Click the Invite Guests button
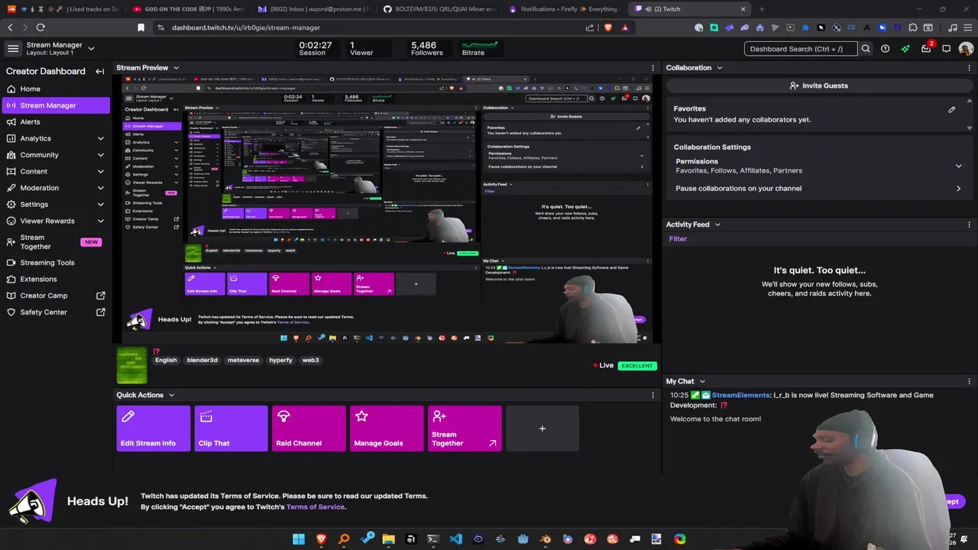The width and height of the screenshot is (978, 550). coord(818,86)
